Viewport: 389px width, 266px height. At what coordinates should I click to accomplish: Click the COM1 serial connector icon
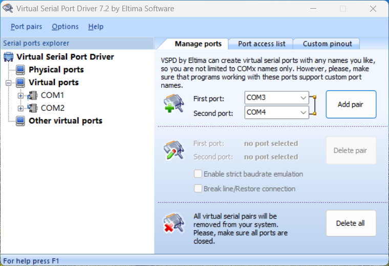(32, 95)
